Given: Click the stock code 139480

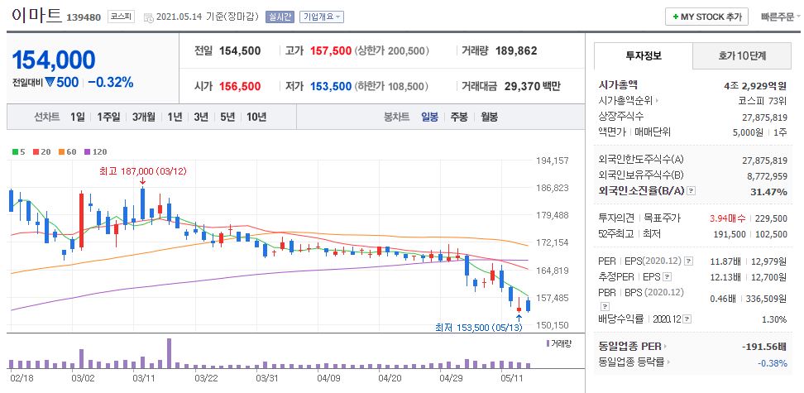Looking at the screenshot, I should tap(84, 17).
